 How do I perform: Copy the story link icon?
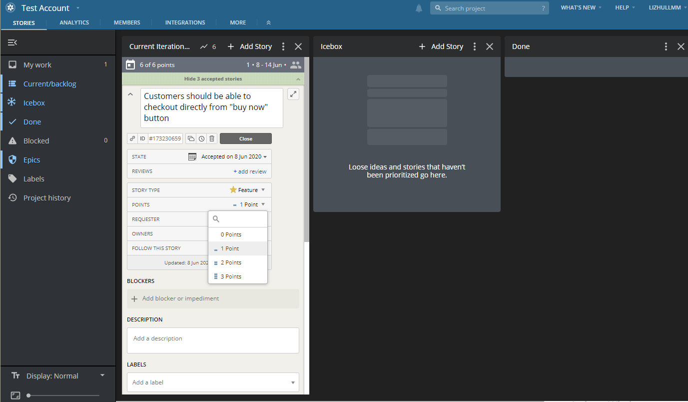click(x=132, y=138)
